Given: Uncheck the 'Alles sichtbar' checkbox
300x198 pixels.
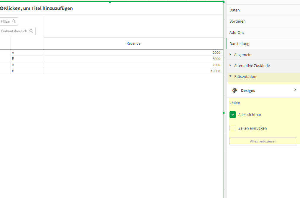Looking at the screenshot, I should pyautogui.click(x=232, y=115).
